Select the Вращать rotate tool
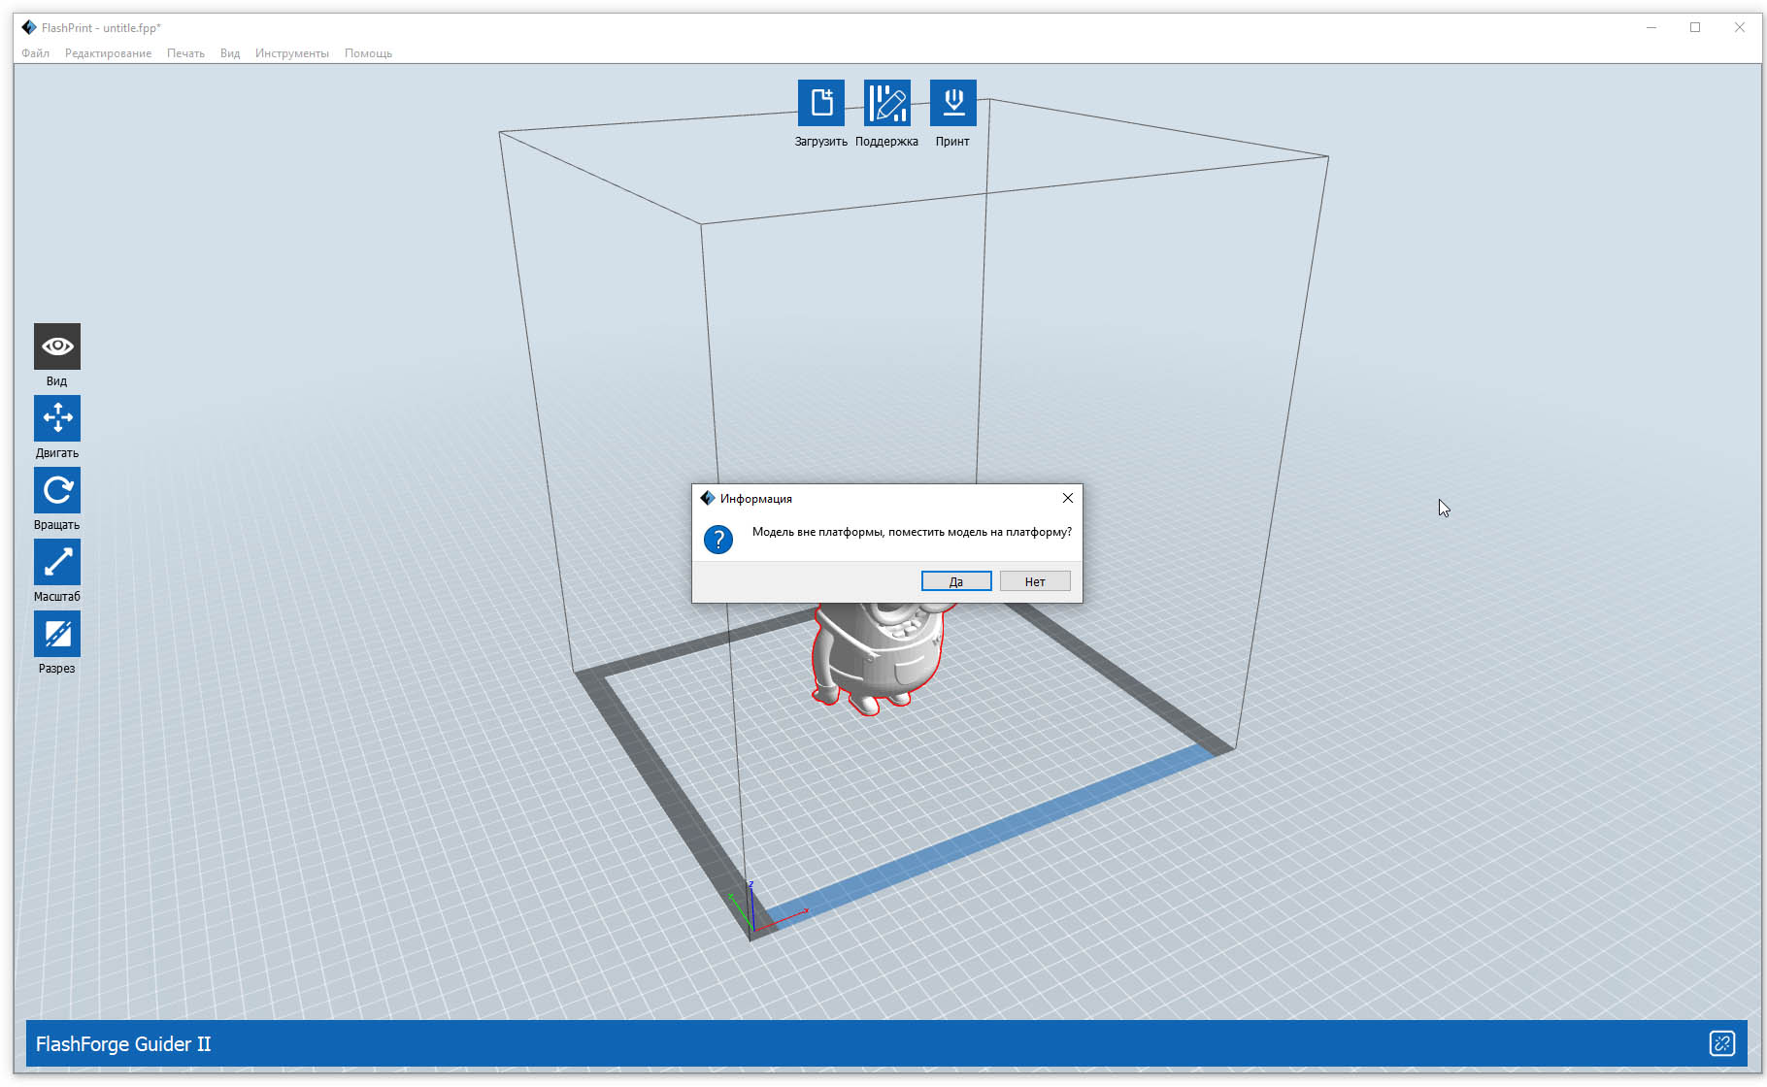1767x1087 pixels. [x=57, y=490]
